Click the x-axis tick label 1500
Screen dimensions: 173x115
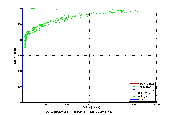[x=89, y=105]
